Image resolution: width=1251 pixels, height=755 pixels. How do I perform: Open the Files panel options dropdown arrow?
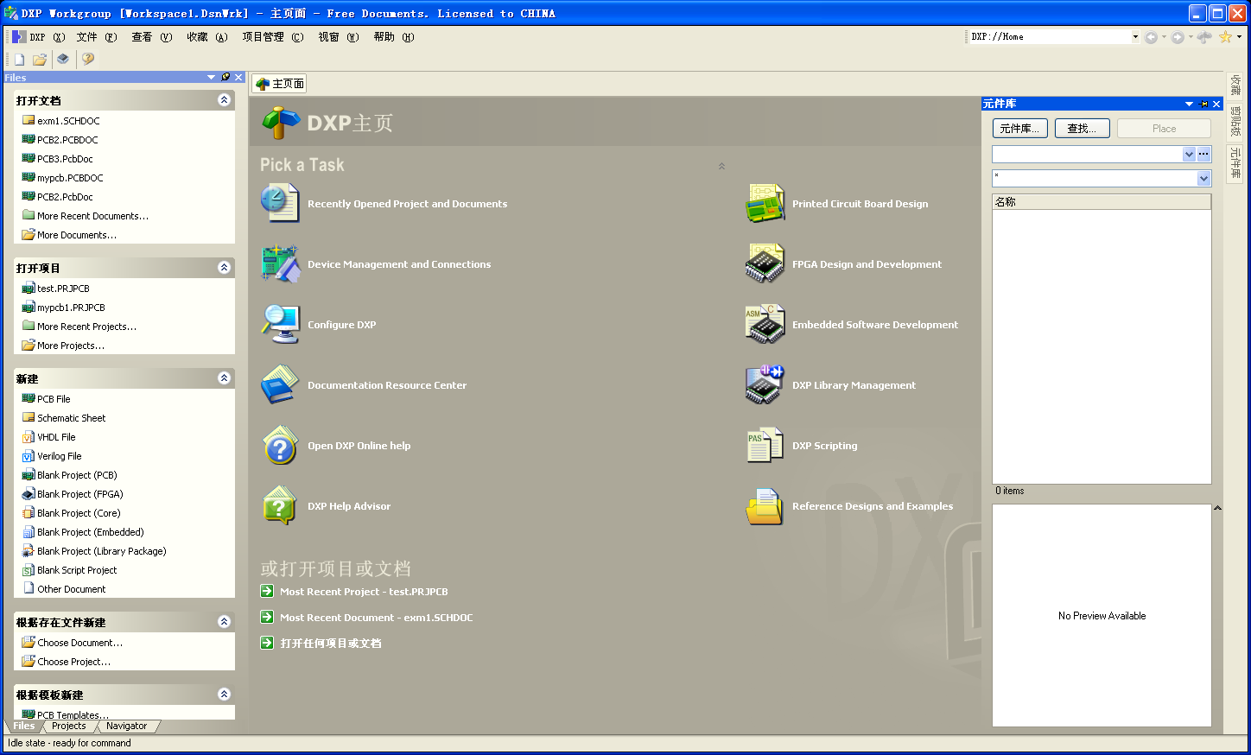pos(212,77)
